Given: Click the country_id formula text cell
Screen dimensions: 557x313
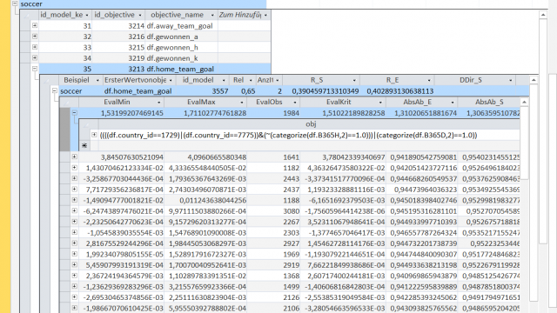Looking at the screenshot, I should point(288,135).
